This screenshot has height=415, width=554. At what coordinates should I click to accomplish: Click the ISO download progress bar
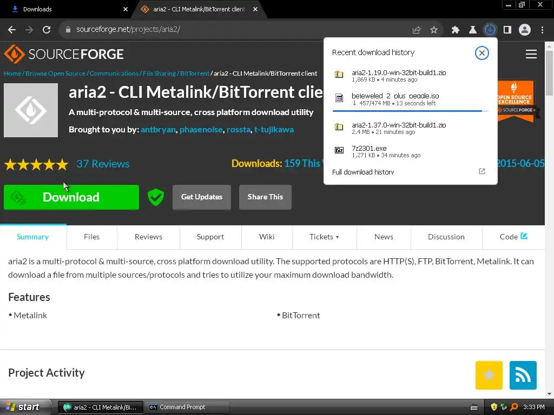(x=410, y=111)
